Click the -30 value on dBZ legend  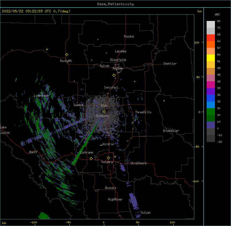[219, 142]
